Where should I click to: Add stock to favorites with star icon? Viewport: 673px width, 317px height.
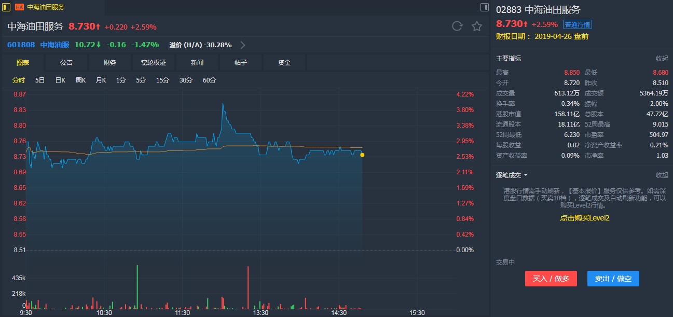pos(477,26)
